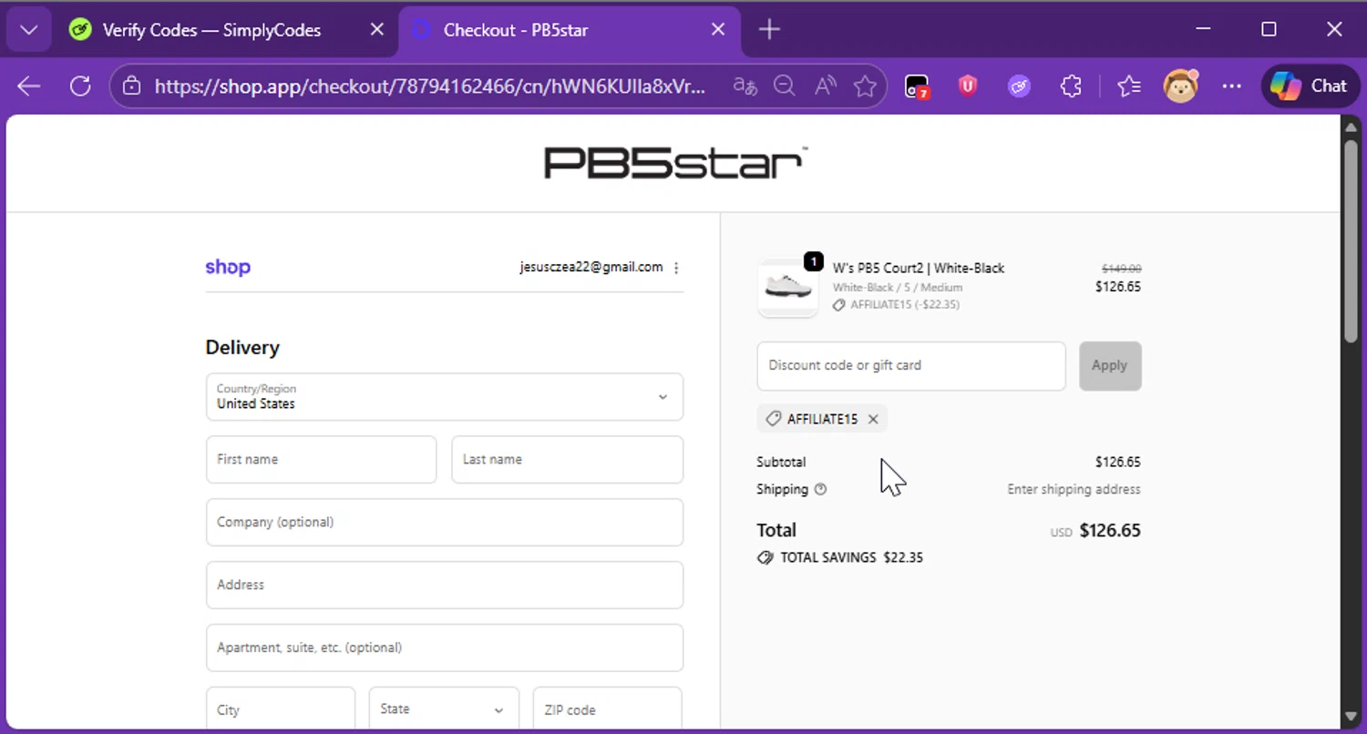This screenshot has height=734, width=1367.
Task: Focus the Company (optional) field
Action: pyautogui.click(x=445, y=523)
